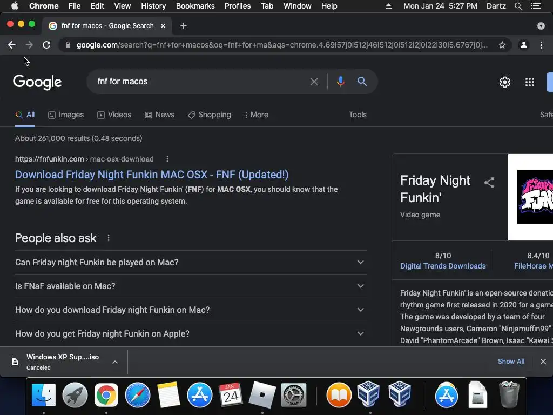Close the downloads bar
553x415 pixels.
tap(543, 362)
